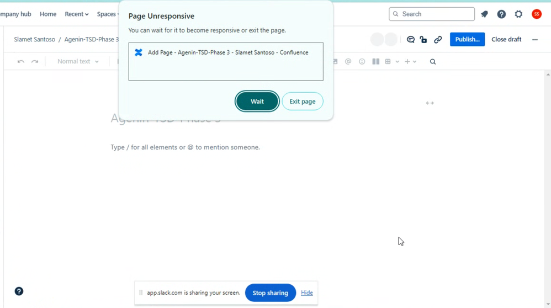Screen dimensions: 551x308
Task: Click the redo icon
Action: [34, 61]
